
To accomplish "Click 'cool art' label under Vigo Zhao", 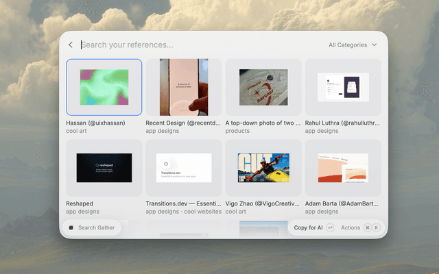I will pos(236,212).
